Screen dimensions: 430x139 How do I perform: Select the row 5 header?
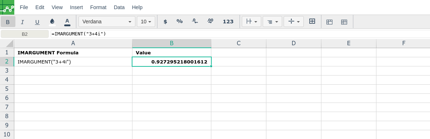[7, 89]
